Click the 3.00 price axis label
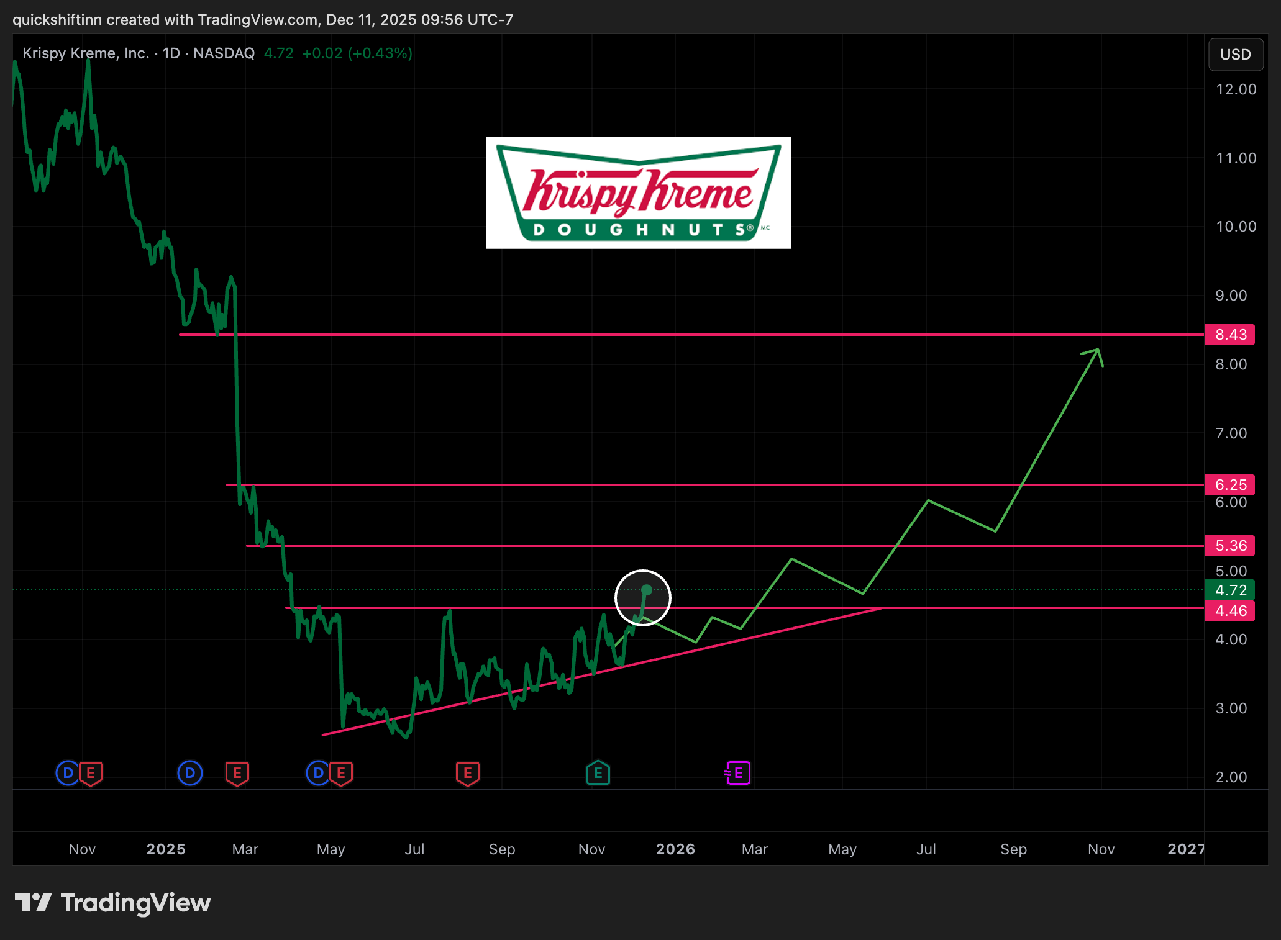The width and height of the screenshot is (1281, 940). click(x=1231, y=708)
